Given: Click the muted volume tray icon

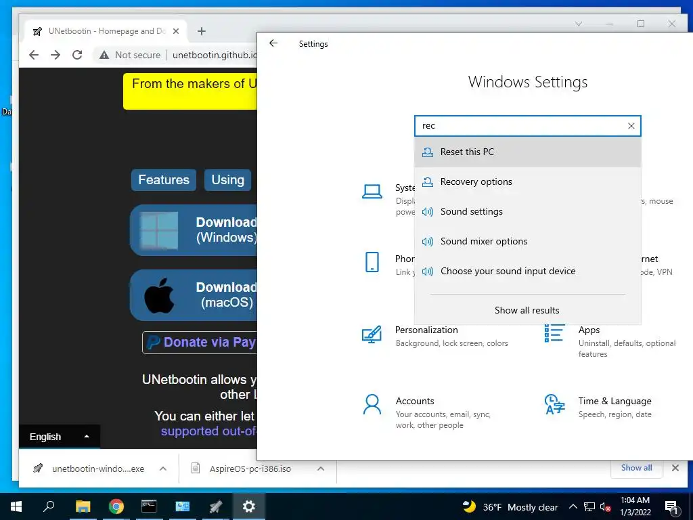Looking at the screenshot, I should click(x=605, y=506).
